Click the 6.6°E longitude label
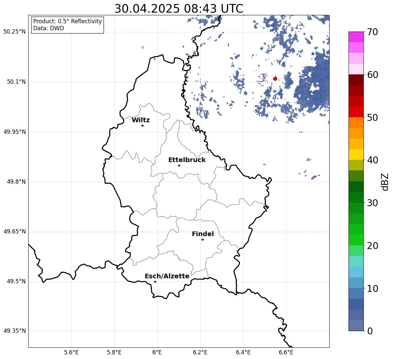 point(286,352)
